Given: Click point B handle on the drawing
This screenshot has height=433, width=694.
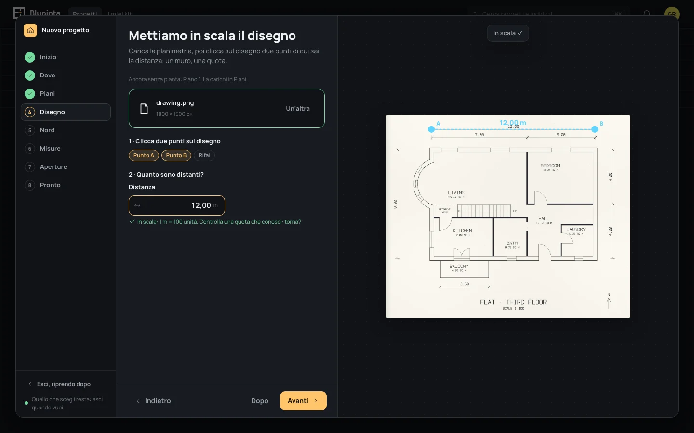Looking at the screenshot, I should [595, 129].
